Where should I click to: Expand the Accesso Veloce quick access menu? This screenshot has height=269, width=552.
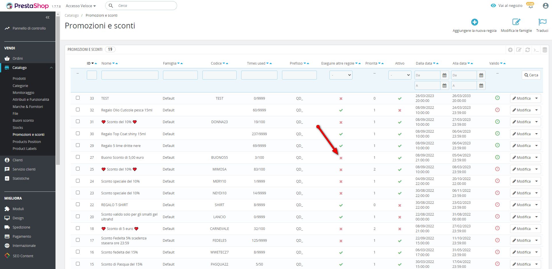(80, 6)
